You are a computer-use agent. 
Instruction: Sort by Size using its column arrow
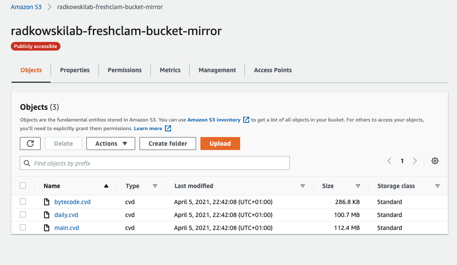(358, 186)
